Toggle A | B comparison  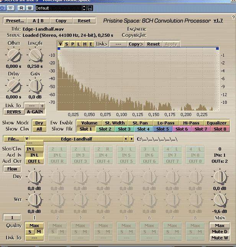coord(38,21)
